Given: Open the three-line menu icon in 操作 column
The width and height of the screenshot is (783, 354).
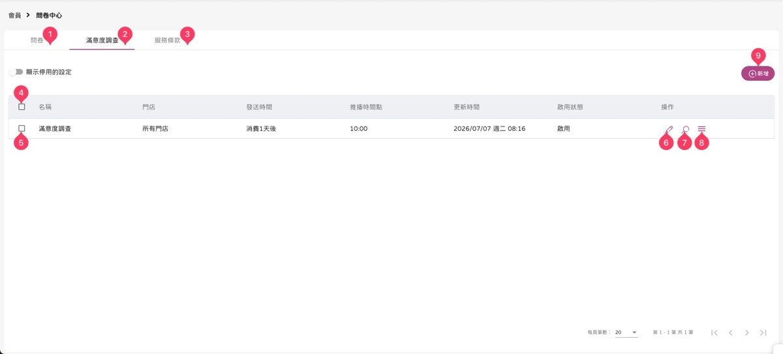Looking at the screenshot, I should click(x=702, y=129).
